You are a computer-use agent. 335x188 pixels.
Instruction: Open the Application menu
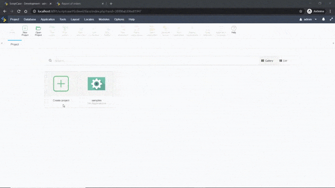[x=48, y=19]
